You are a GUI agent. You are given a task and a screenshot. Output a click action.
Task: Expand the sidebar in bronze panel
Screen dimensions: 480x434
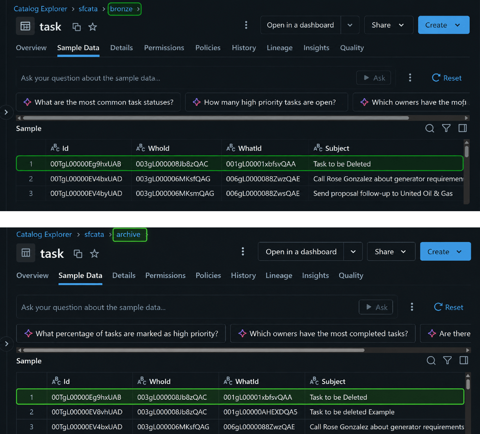[x=6, y=112]
